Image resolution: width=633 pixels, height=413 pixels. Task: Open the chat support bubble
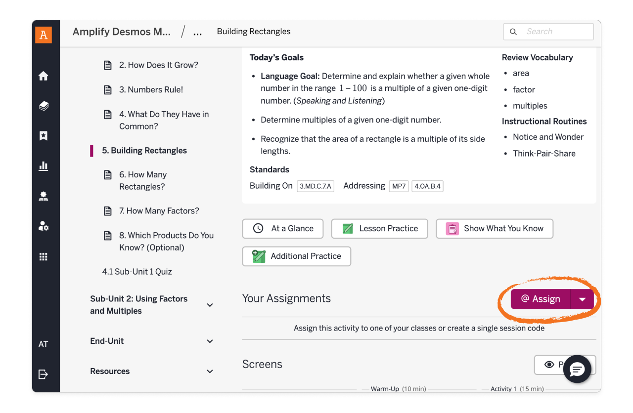[577, 369]
